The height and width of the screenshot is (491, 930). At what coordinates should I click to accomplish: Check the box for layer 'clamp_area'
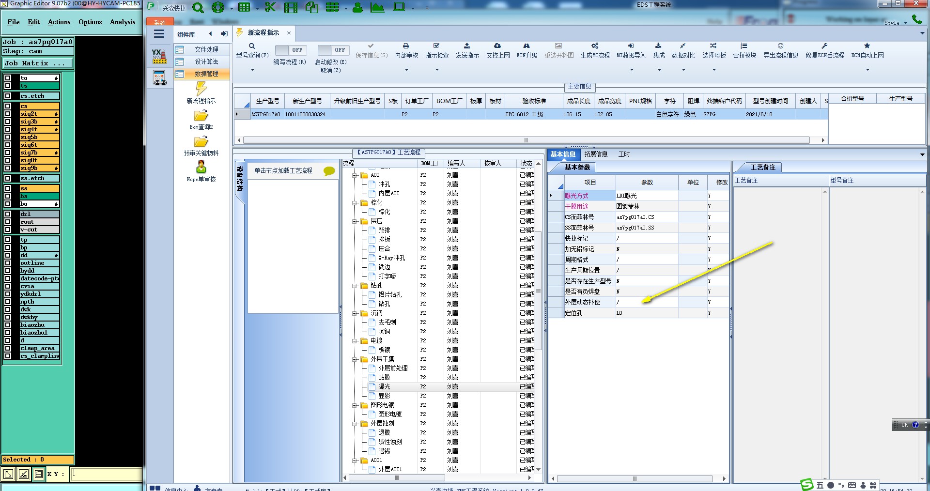click(x=8, y=348)
